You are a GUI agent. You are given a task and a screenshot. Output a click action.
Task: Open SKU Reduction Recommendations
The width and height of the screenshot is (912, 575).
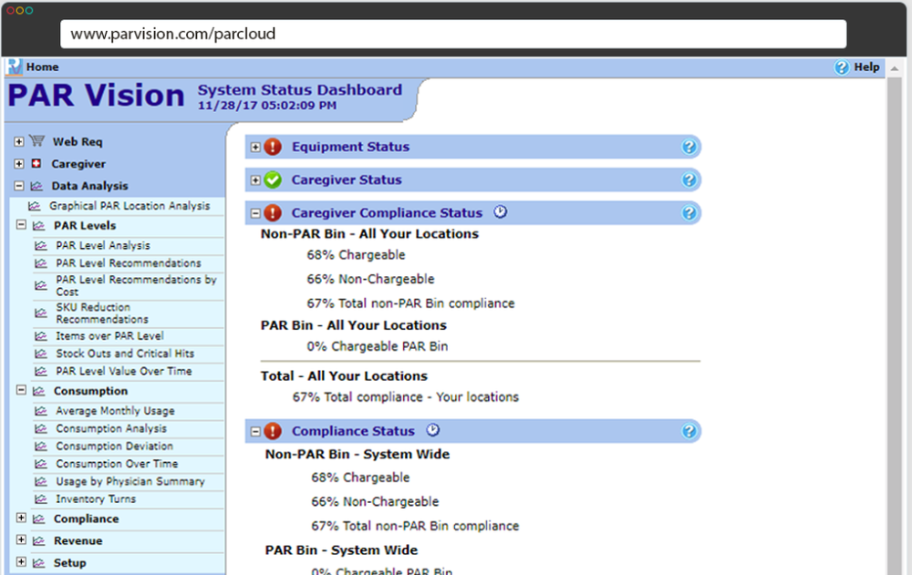coord(102,313)
